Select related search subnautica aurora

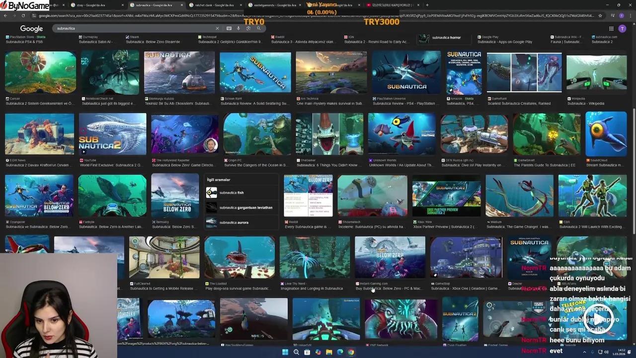point(242,222)
